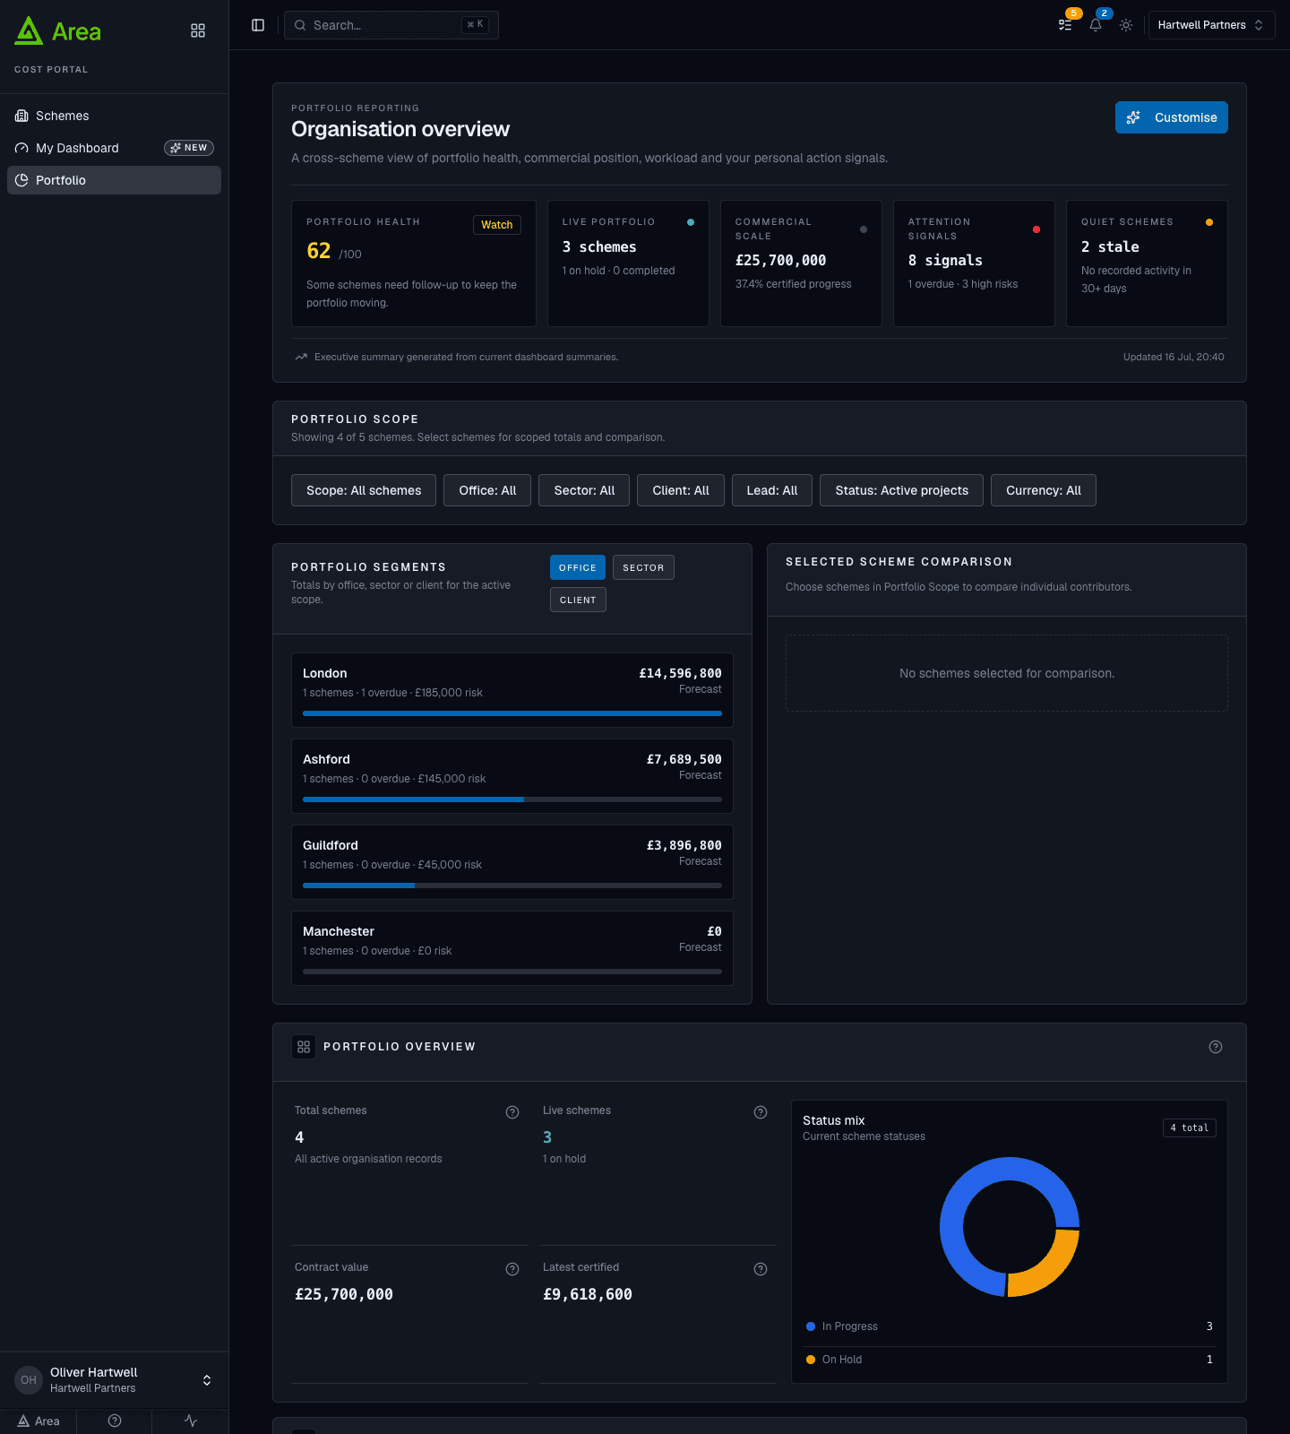Open the activity pulse icon in bottom bar
The width and height of the screenshot is (1290, 1434).
pyautogui.click(x=191, y=1421)
